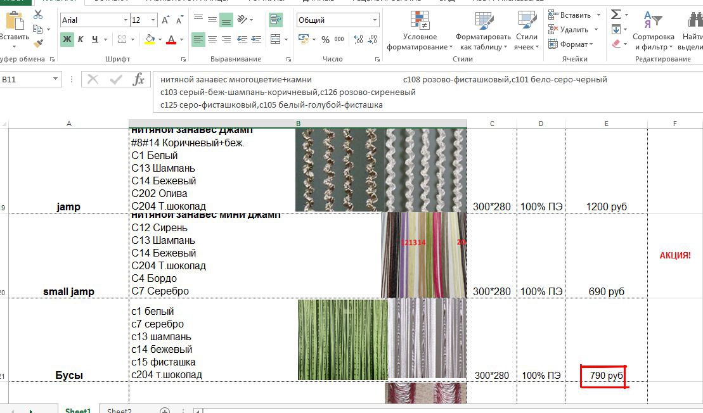Click the Name Box showing B11
The height and width of the screenshot is (413, 703).
click(26, 79)
